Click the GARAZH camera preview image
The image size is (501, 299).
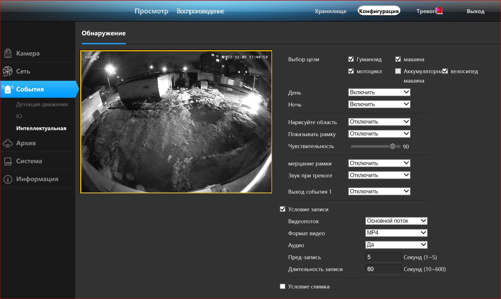(x=176, y=122)
